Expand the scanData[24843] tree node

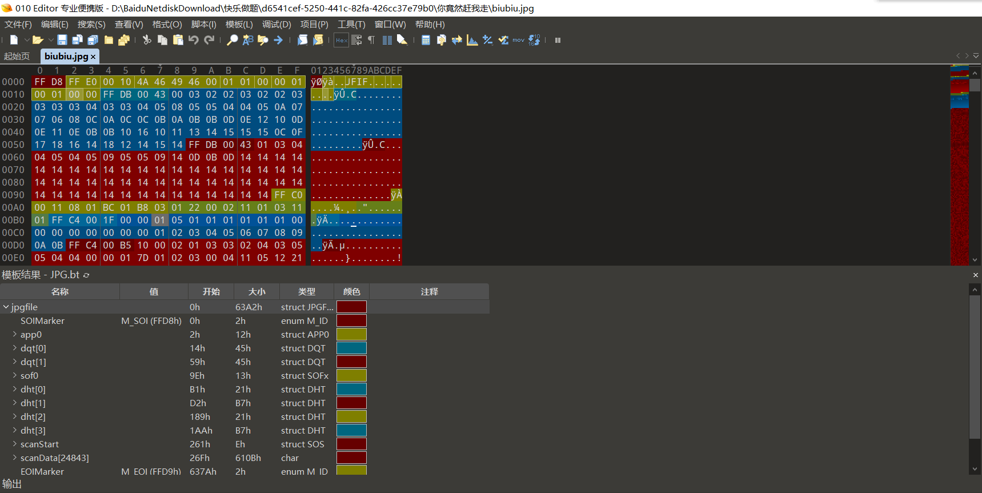14,458
